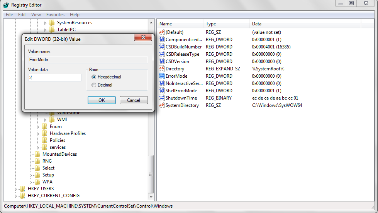Screen dimensions: 378x213
Task: Confirm the DWORD edit with OK
Action: click(x=102, y=100)
